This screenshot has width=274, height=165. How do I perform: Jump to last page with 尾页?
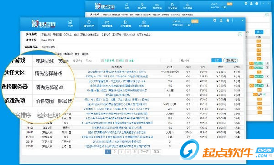156,151
